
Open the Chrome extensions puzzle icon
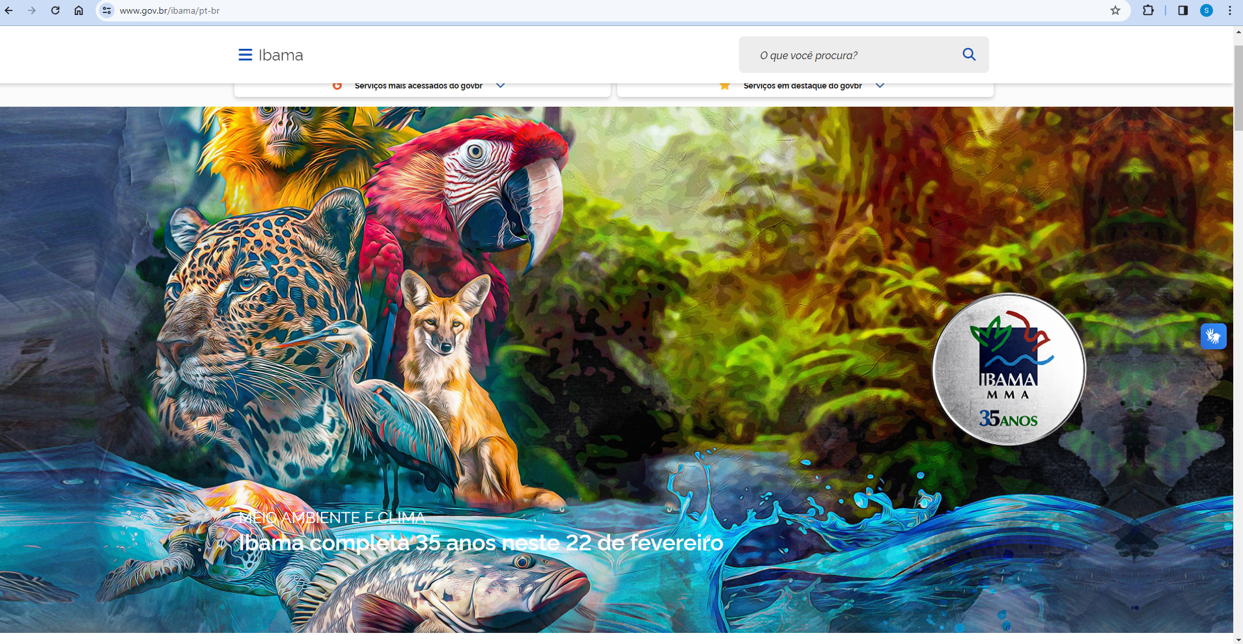click(1148, 10)
